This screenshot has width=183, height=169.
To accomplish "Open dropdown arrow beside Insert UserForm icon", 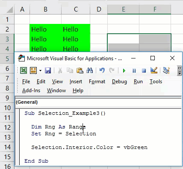I will [x=40, y=70].
